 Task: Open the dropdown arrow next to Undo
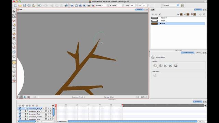tap(43, 5)
